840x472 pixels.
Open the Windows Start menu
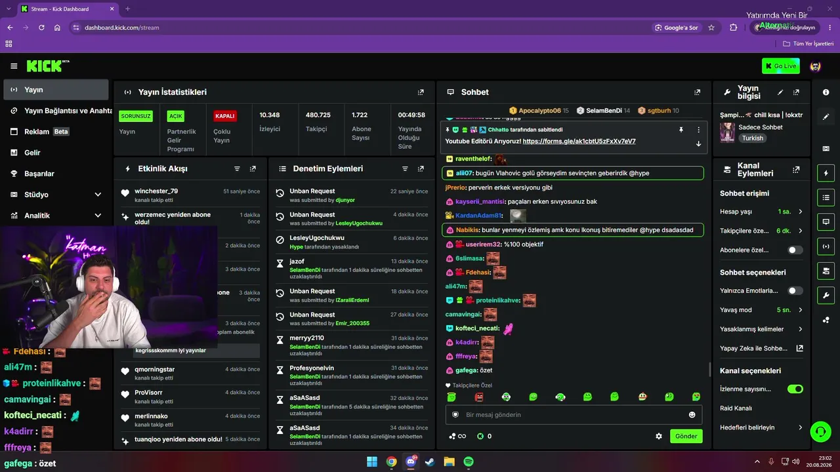tap(372, 462)
